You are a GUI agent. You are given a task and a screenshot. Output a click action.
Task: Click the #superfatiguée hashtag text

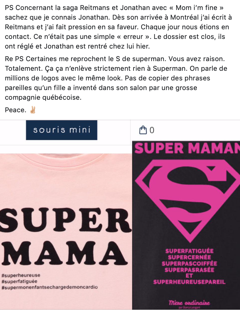19,281
